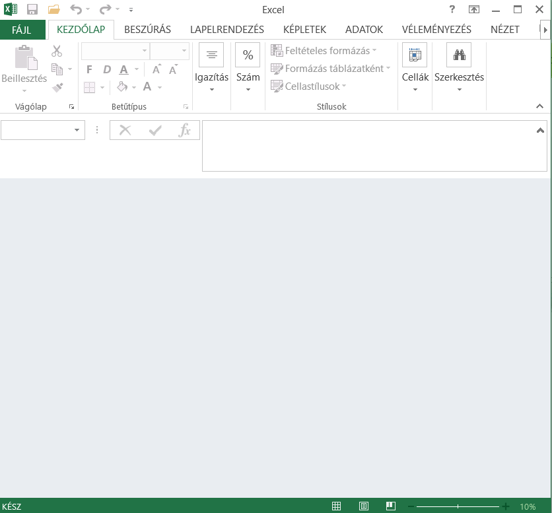The height and width of the screenshot is (513, 552).
Task: Open the underline style dropdown arrow
Action: click(137, 69)
